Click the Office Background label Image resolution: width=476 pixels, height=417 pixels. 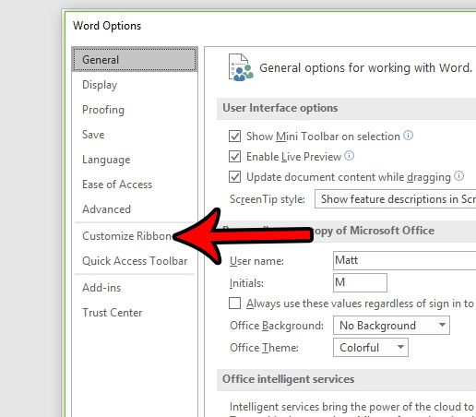coord(277,326)
